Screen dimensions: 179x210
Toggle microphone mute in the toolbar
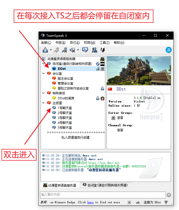coord(64,50)
